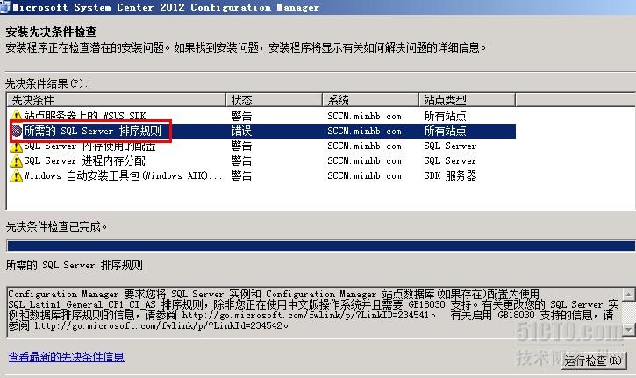
Task: Click 警告 status in 进程内存分配 row
Action: pos(241,161)
